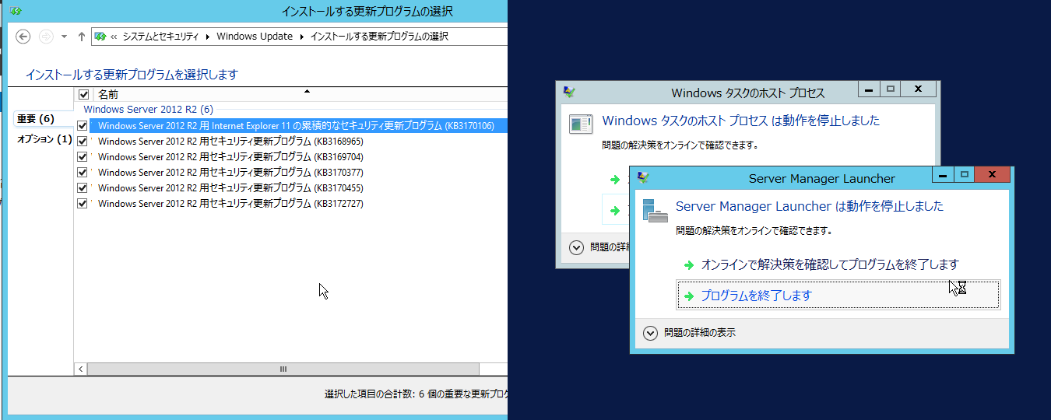The height and width of the screenshot is (420, 1051).
Task: Maximize the Windows タスクのホスト プロセス dialog
Action: click(891, 89)
